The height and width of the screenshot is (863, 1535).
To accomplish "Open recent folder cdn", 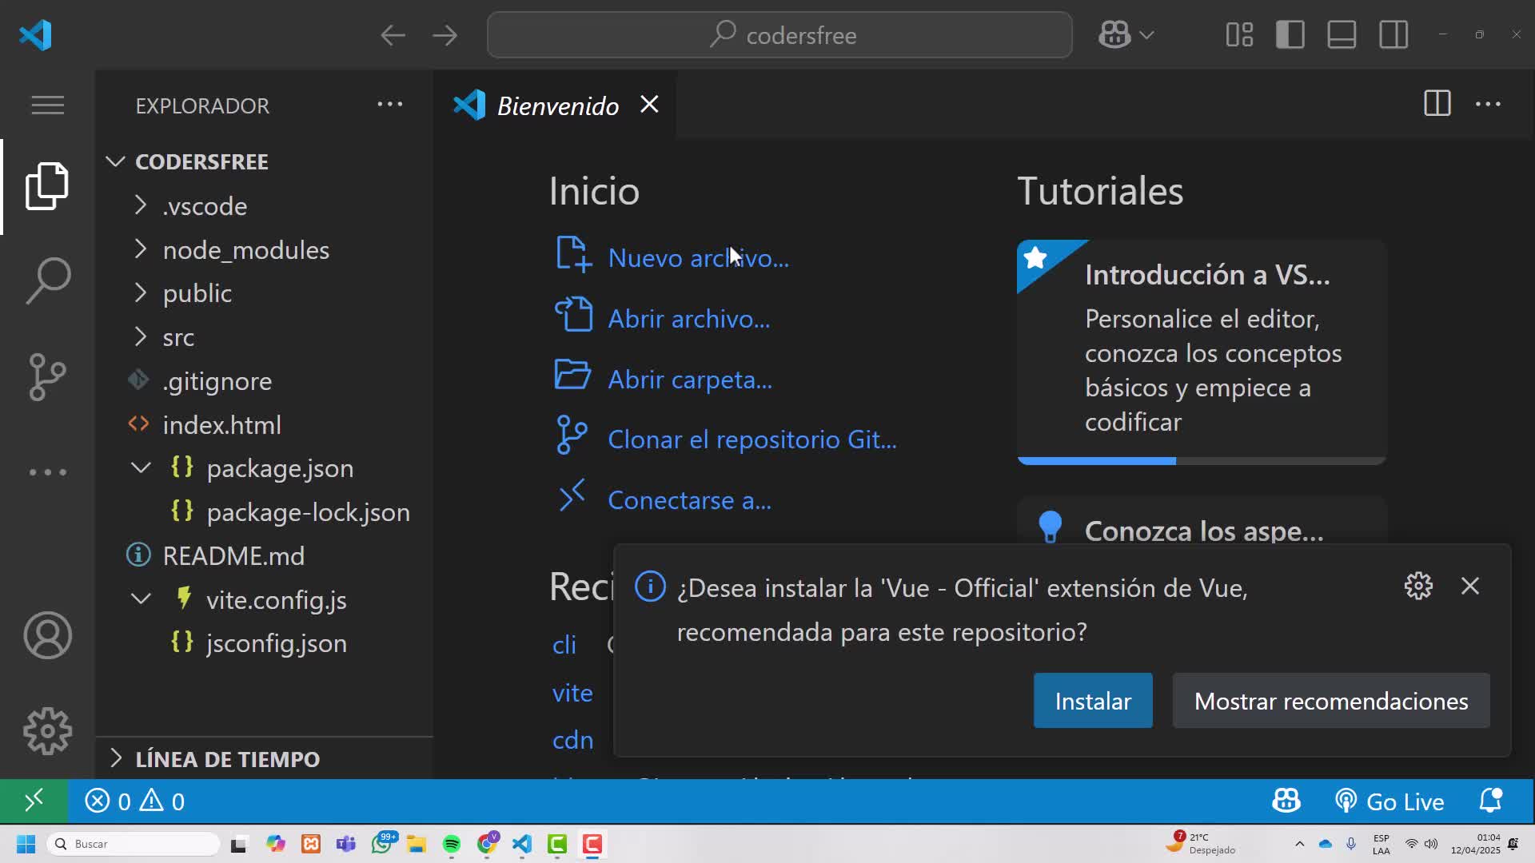I will [x=572, y=740].
